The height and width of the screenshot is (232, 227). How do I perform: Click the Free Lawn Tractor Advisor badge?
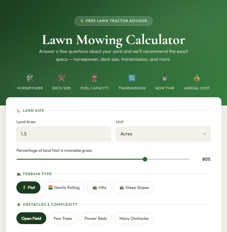(x=113, y=21)
